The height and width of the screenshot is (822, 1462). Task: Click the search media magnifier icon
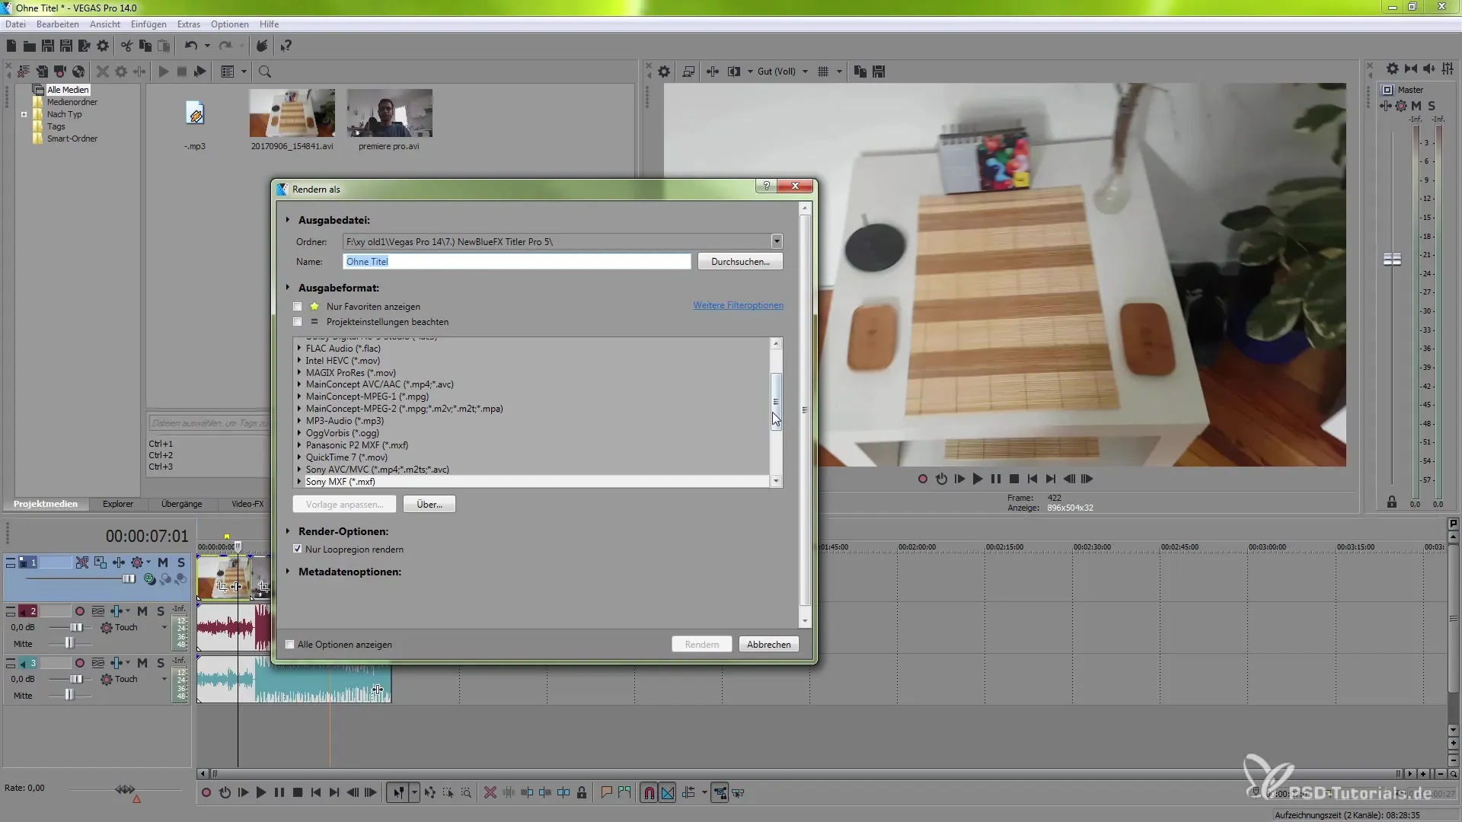(x=265, y=72)
